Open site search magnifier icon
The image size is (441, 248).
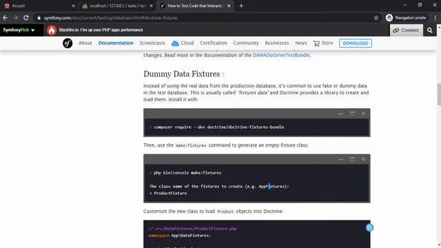coord(429,30)
